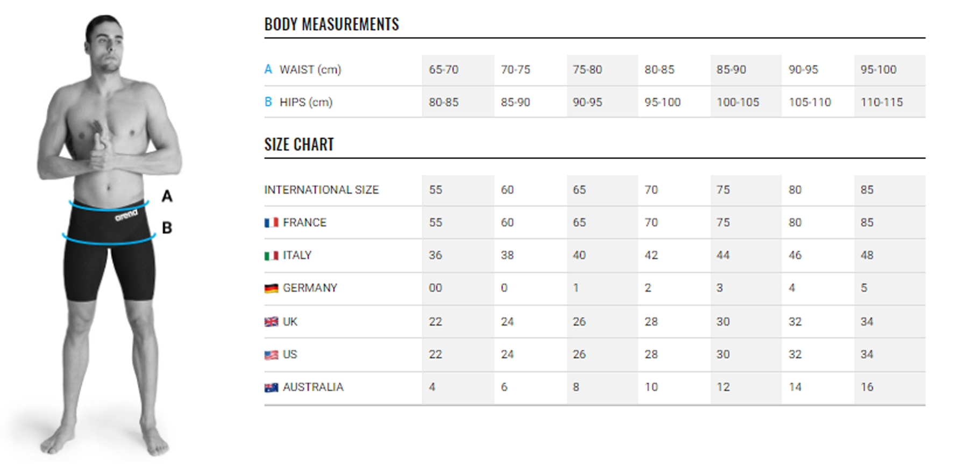
Task: Click the WAIST (cm) row label
Action: click(310, 70)
